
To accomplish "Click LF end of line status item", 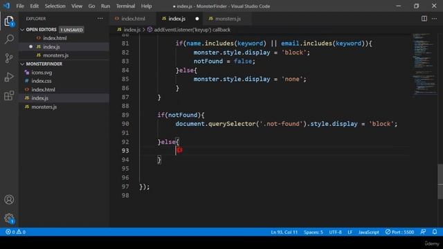I will tap(350, 232).
